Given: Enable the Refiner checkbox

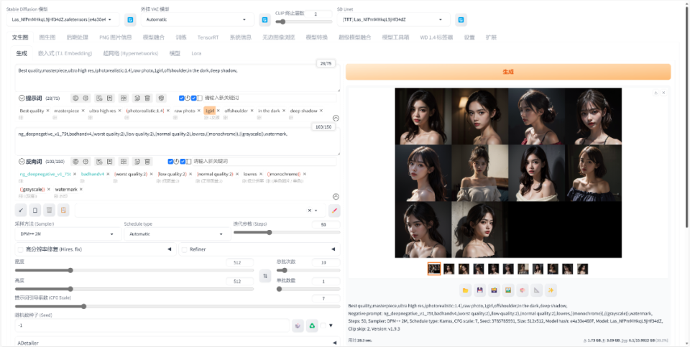Looking at the screenshot, I should coord(185,249).
